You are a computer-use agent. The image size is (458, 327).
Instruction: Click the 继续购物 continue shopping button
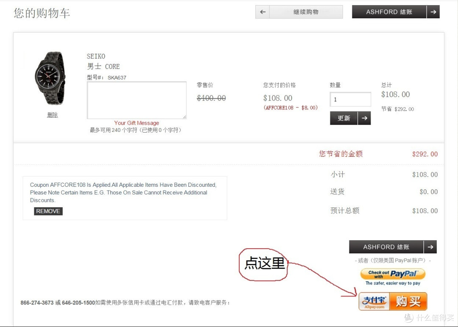tap(306, 12)
